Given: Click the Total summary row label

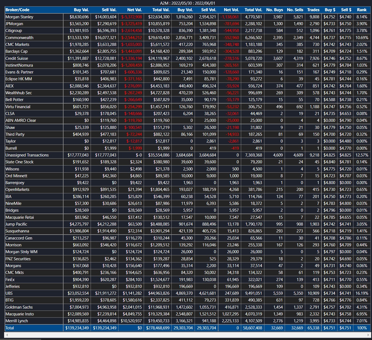Looking at the screenshot, I should pos(10,328).
